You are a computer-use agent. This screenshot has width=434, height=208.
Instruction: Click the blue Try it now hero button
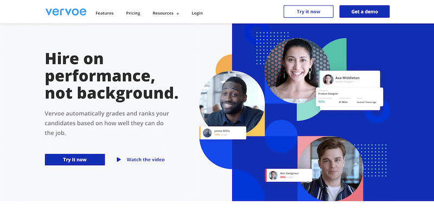click(75, 160)
